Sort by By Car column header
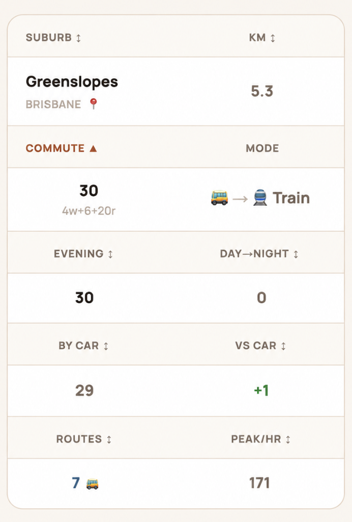The height and width of the screenshot is (522, 352). (x=83, y=346)
